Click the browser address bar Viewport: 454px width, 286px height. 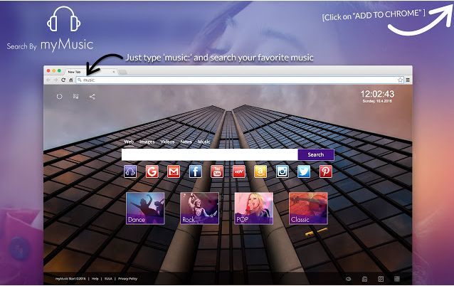240,80
